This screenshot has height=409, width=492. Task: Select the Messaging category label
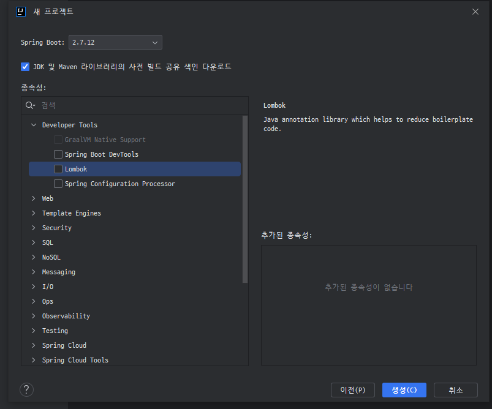pyautogui.click(x=59, y=272)
